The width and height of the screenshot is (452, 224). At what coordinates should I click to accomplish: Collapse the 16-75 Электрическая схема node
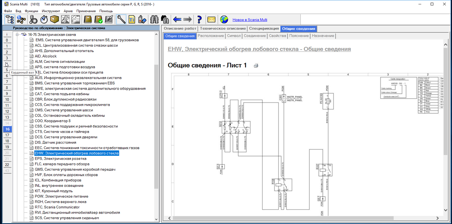pyautogui.click(x=17, y=35)
